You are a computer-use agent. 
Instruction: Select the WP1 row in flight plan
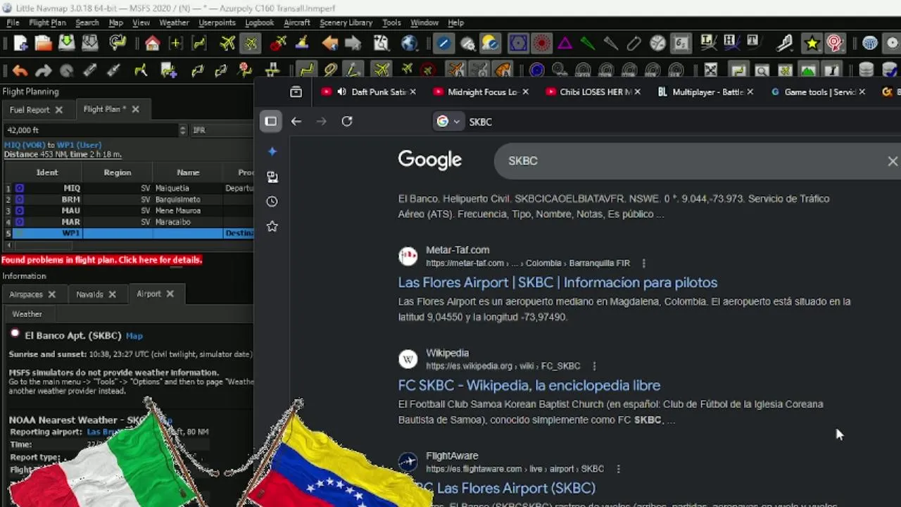[128, 233]
